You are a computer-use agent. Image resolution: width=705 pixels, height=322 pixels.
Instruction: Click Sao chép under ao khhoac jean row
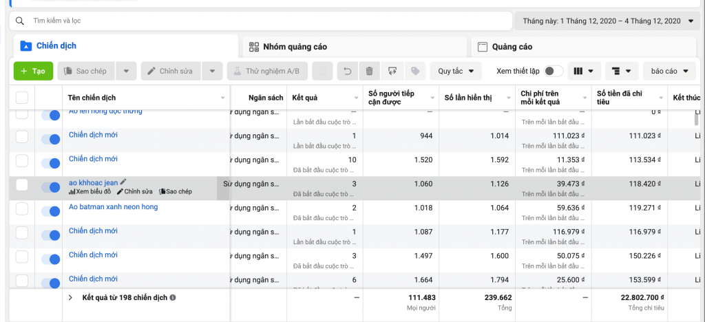coord(176,192)
